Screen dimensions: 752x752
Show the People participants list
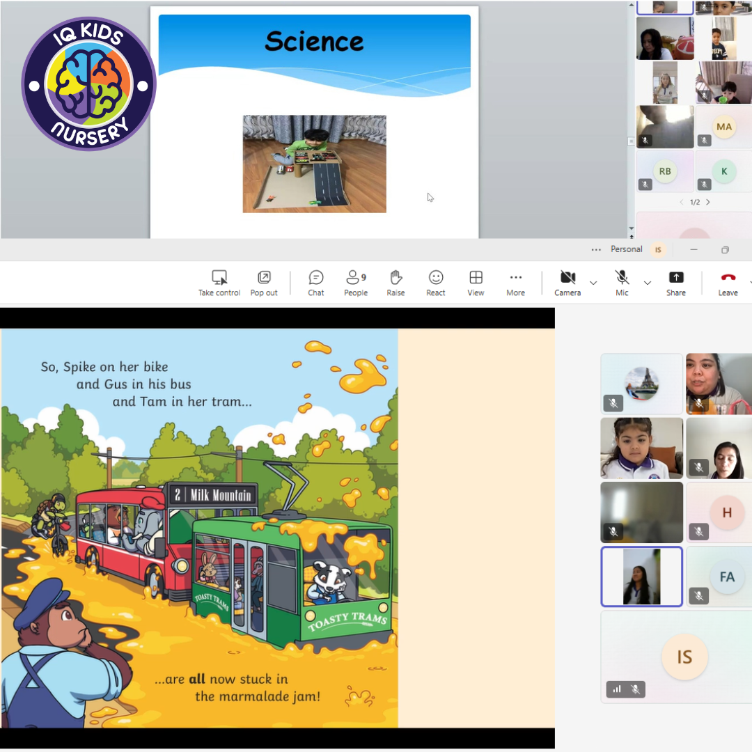356,283
